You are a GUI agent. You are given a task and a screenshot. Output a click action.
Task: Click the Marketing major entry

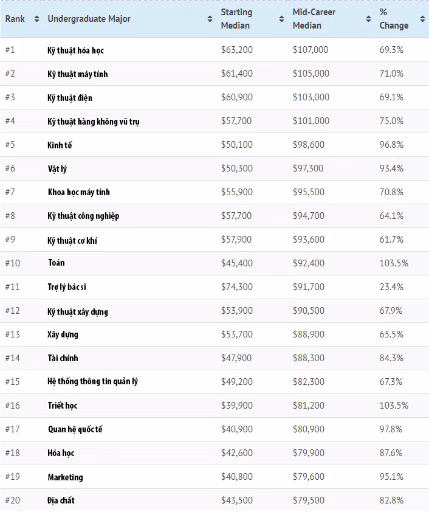tap(66, 477)
